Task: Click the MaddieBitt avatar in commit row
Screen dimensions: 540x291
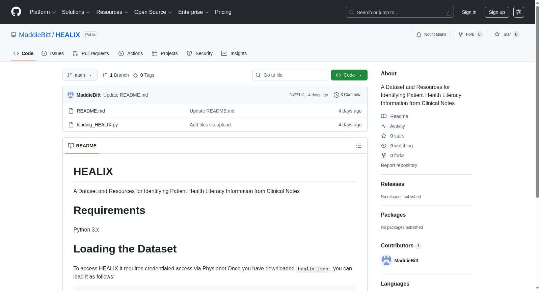Action: click(71, 95)
